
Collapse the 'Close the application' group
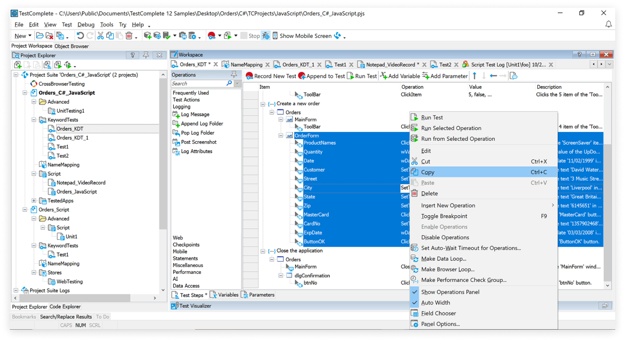[263, 251]
